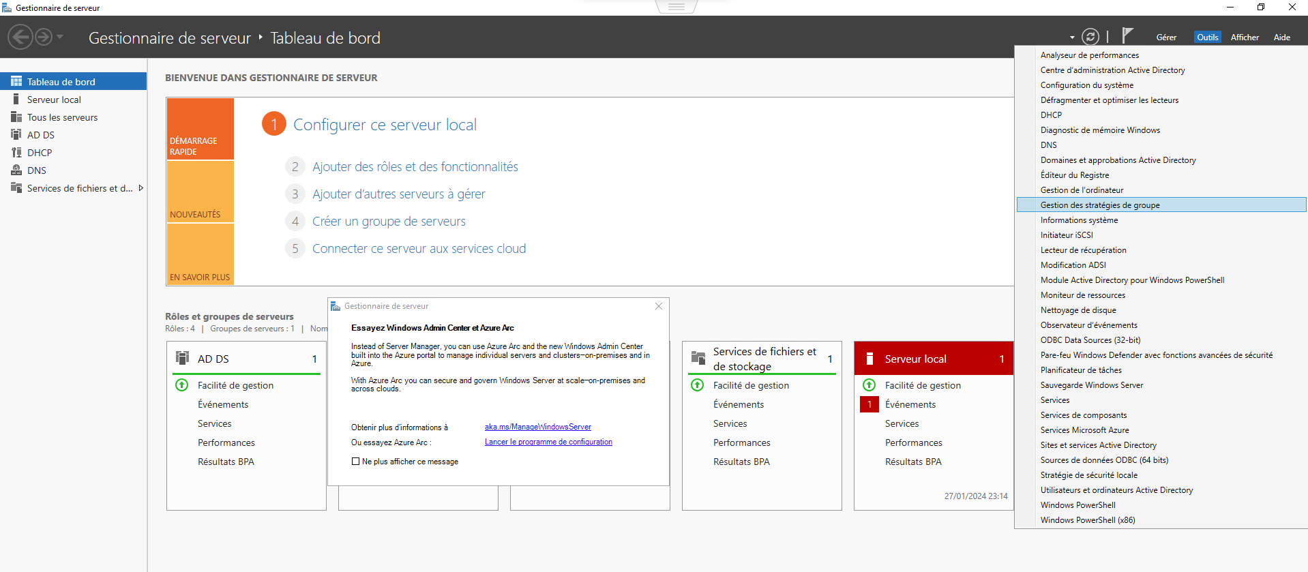Open the Gérer menu
The width and height of the screenshot is (1308, 572).
click(x=1166, y=37)
